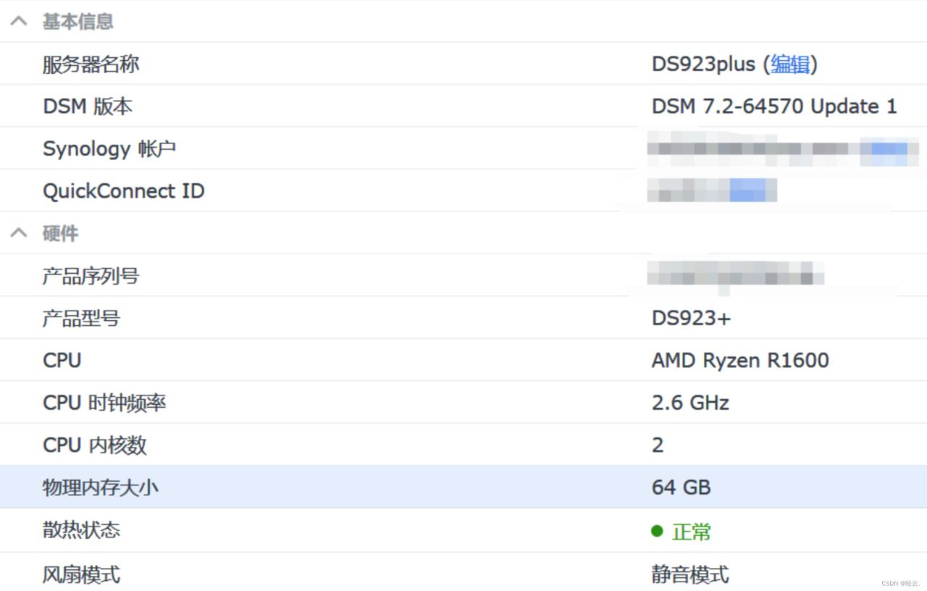
Task: Click the 编辑 link beside DS923plus
Action: (789, 64)
